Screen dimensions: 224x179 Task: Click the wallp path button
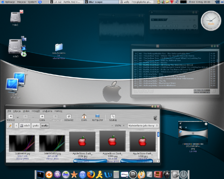tap(45, 126)
